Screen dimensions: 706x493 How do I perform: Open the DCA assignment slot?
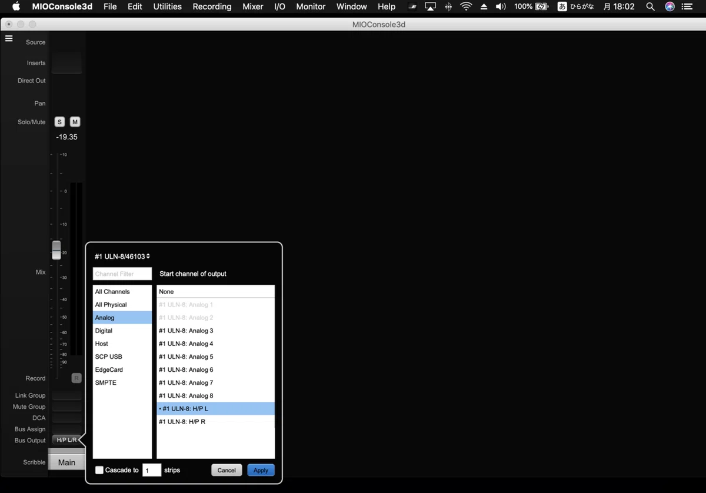66,418
